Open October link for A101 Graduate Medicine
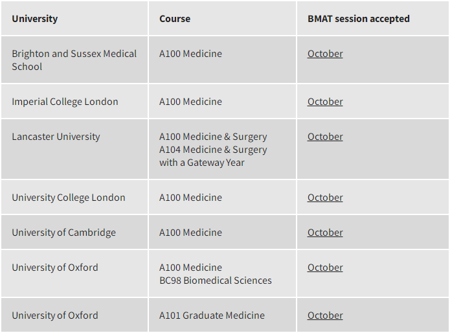This screenshot has width=450, height=333. coord(325,316)
